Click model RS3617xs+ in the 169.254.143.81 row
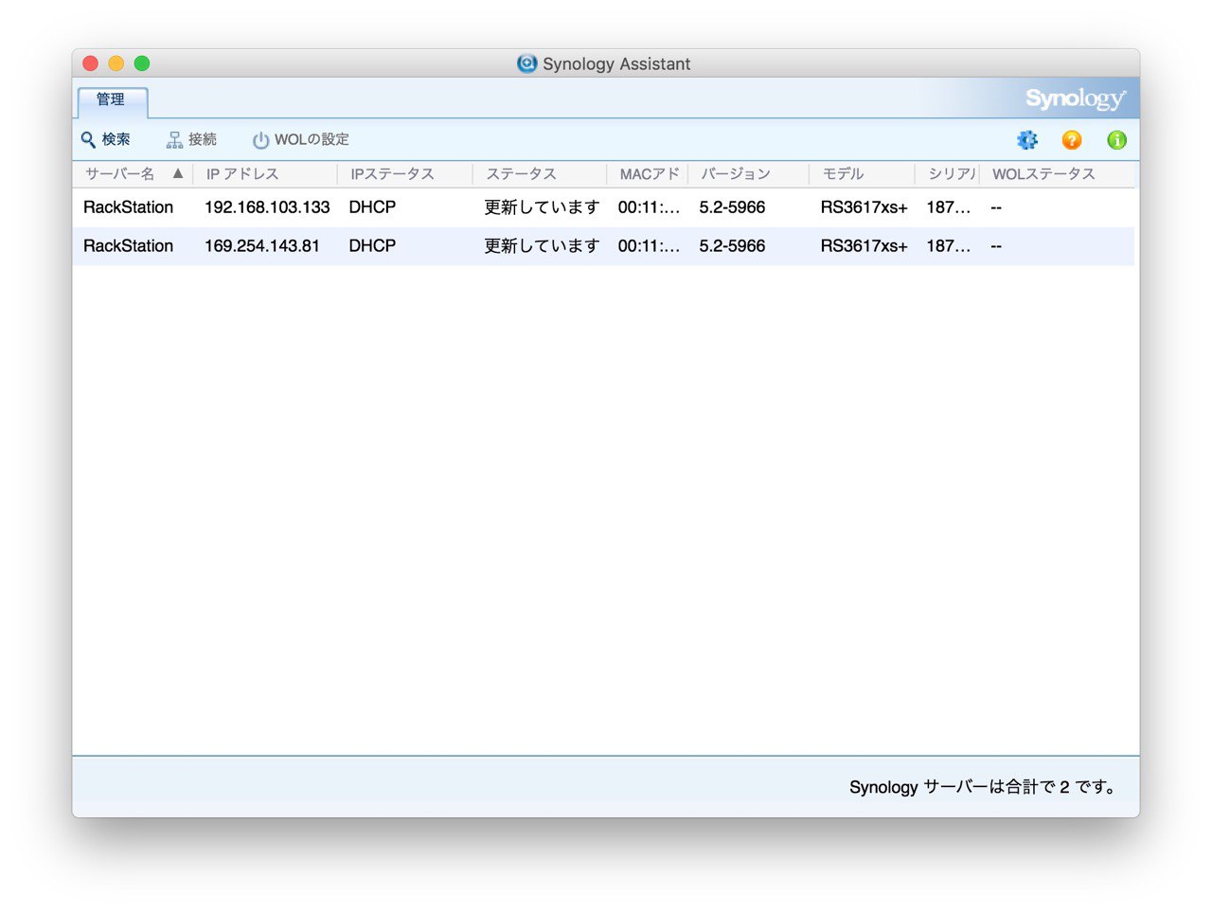1212x913 pixels. [x=864, y=246]
